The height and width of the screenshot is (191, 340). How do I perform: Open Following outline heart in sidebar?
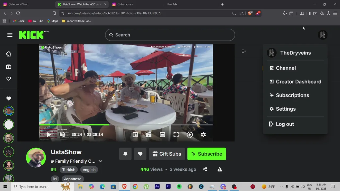coord(9,79)
